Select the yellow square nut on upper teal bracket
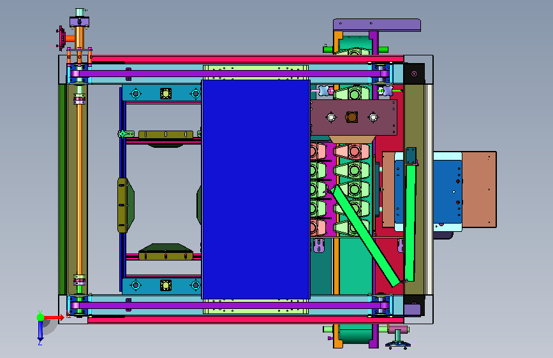The height and width of the screenshot is (358, 553). click(166, 94)
